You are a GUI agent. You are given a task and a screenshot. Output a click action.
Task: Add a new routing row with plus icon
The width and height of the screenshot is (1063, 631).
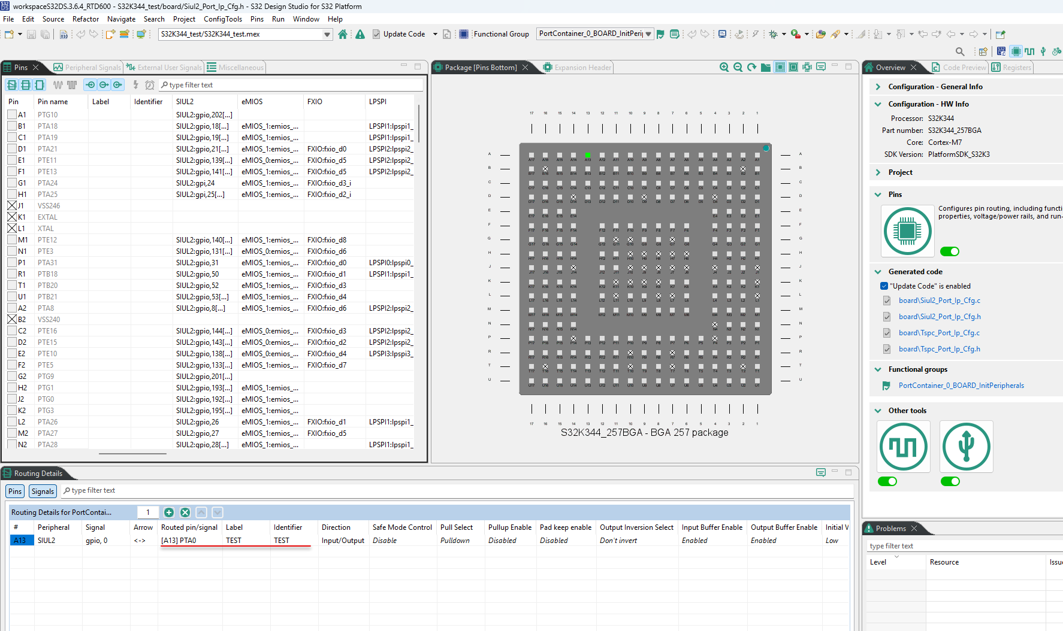[169, 512]
